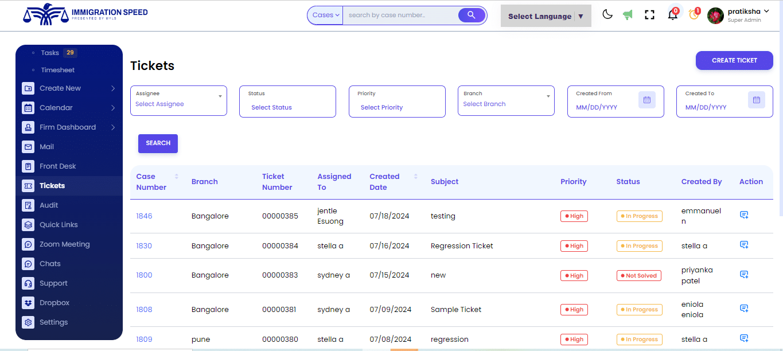The width and height of the screenshot is (783, 351).
Task: Click the CREATE TICKET button
Action: [734, 60]
